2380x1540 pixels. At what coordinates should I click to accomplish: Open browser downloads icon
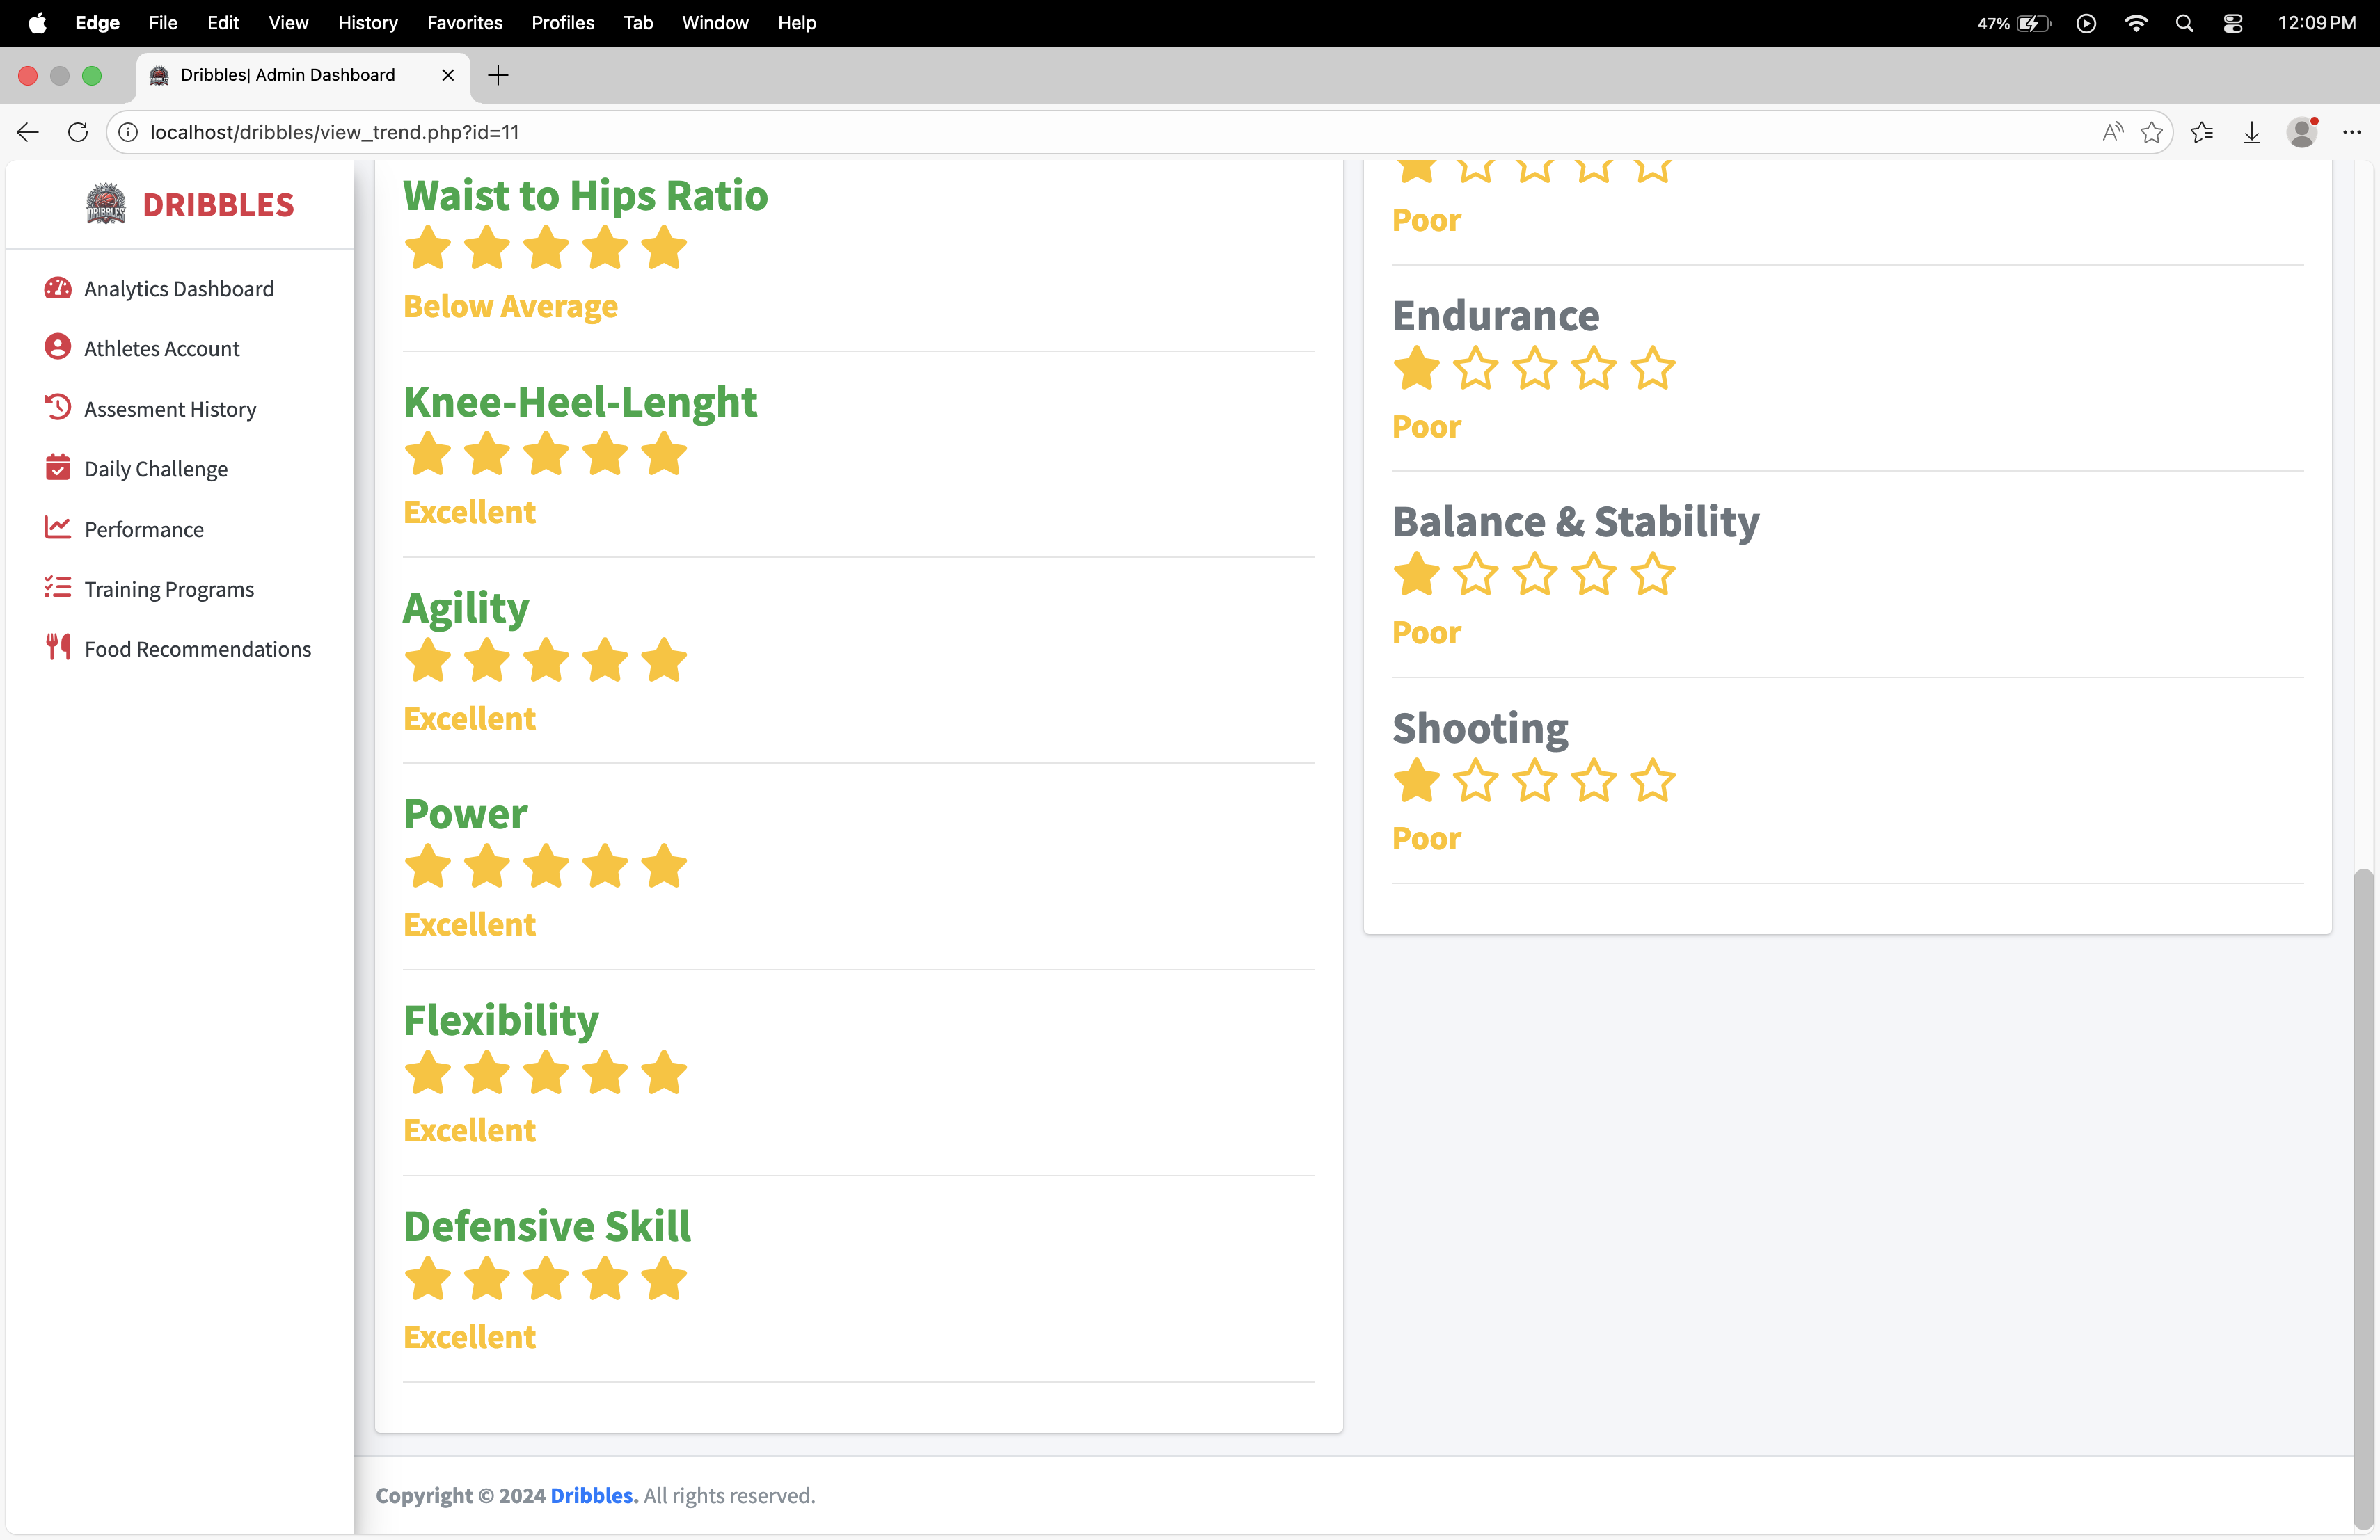pos(2251,132)
